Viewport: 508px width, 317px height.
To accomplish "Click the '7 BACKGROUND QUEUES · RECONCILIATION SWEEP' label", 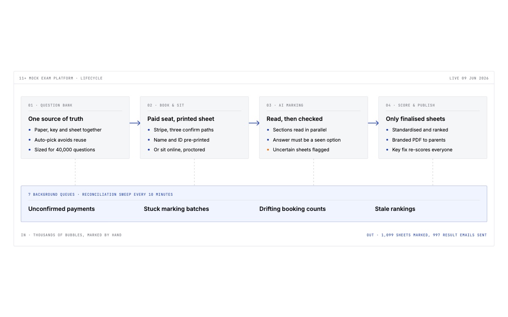I will 100,194.
